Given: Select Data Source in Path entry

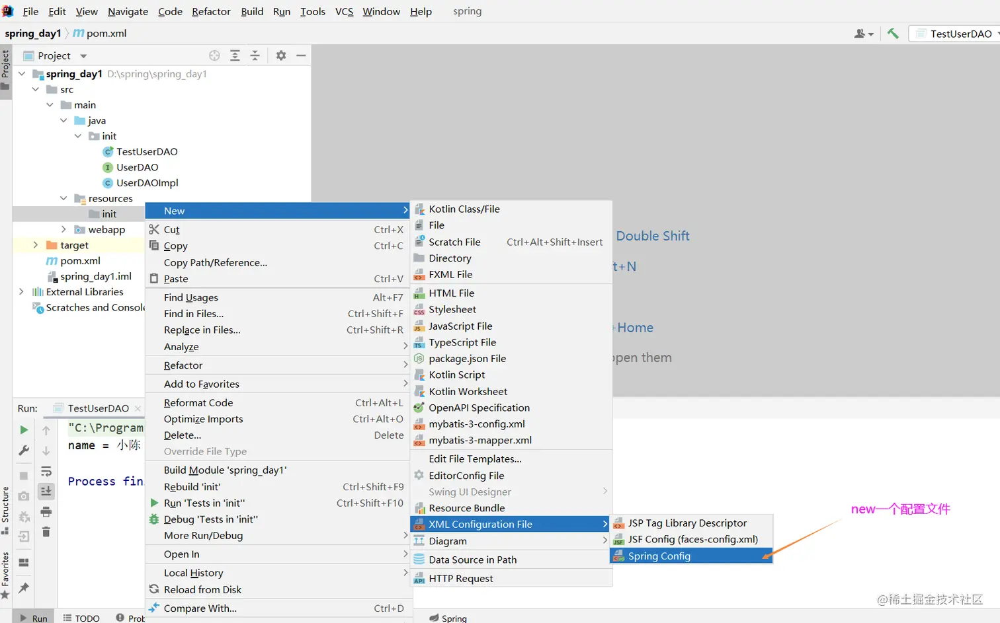Looking at the screenshot, I should (x=511, y=560).
